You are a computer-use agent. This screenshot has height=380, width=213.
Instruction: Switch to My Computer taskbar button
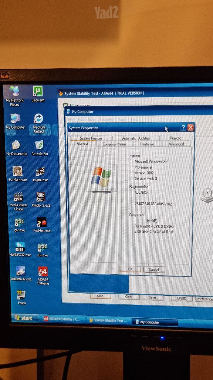pos(155,322)
